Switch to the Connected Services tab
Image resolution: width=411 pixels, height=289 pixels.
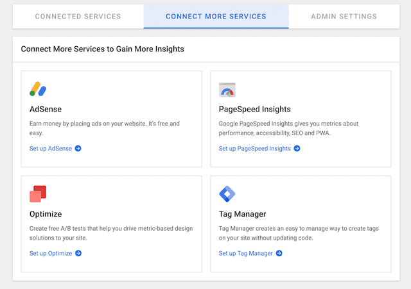[78, 16]
